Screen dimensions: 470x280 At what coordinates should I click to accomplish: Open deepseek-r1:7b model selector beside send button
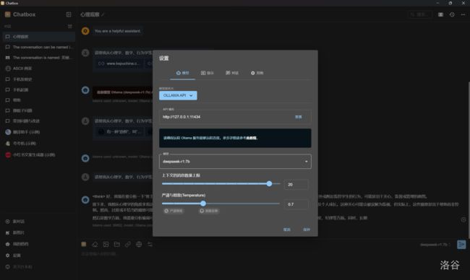click(x=435, y=245)
